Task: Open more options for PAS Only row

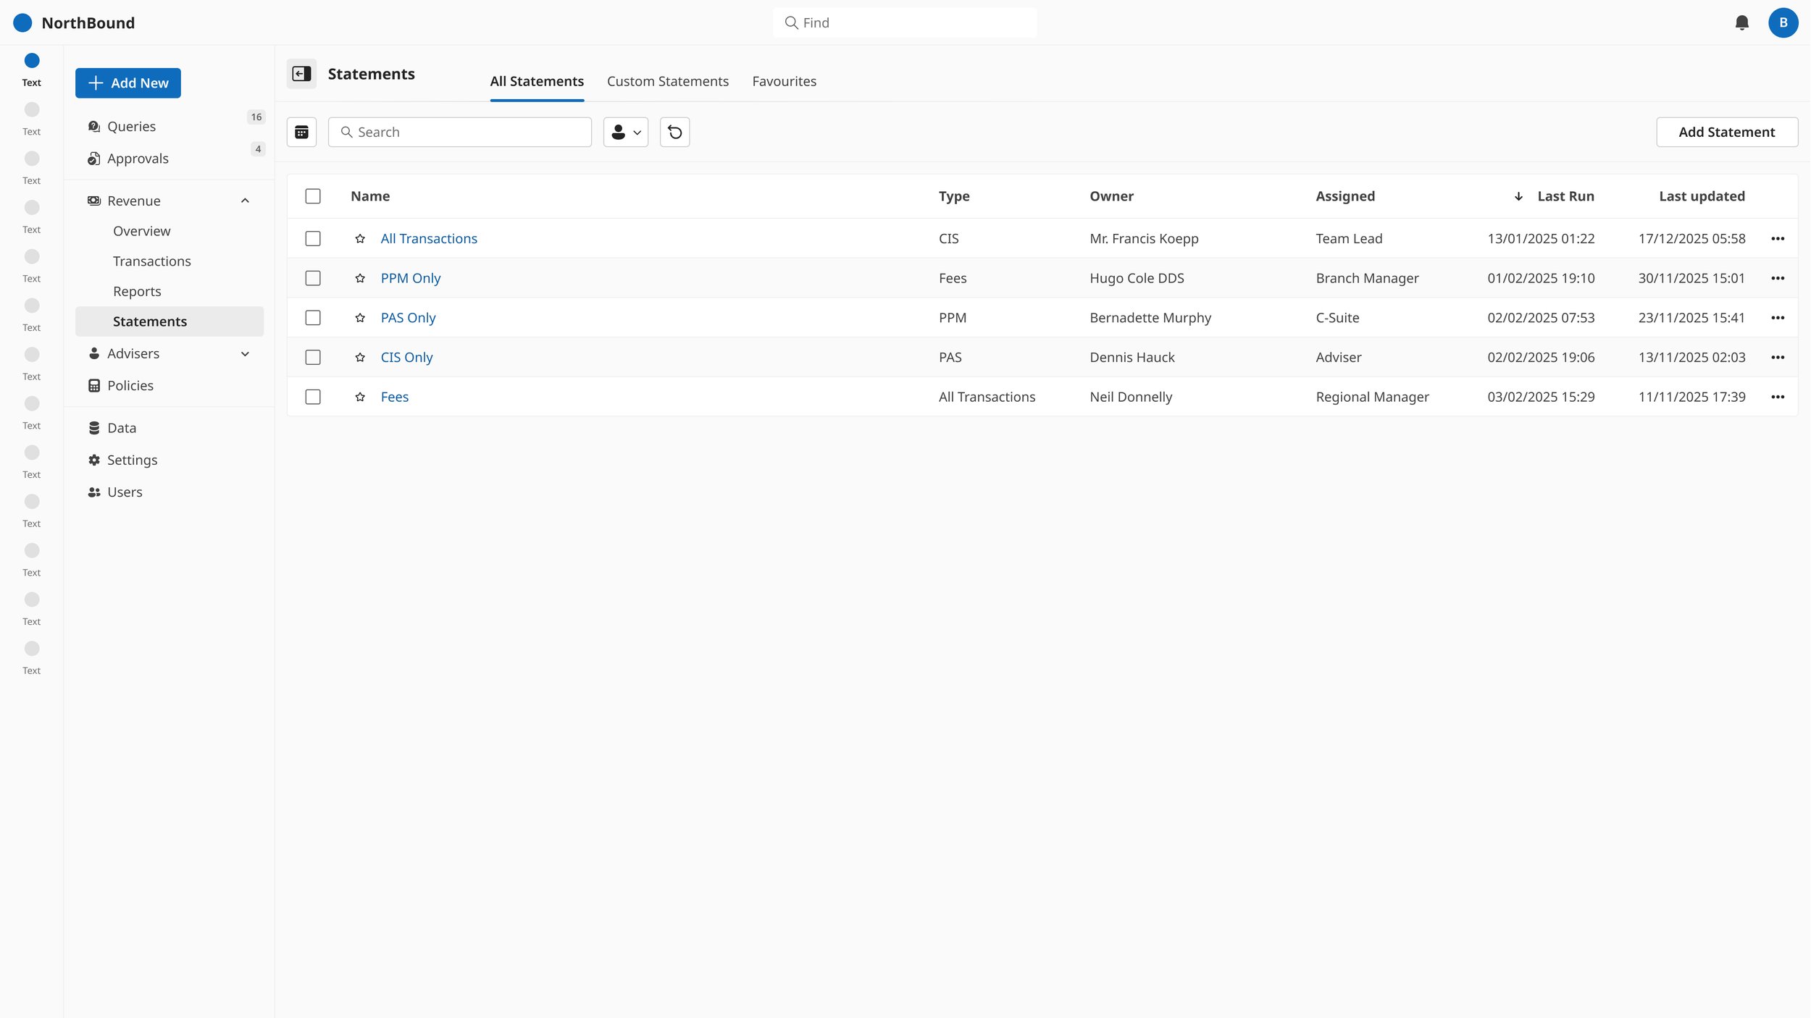Action: point(1778,318)
